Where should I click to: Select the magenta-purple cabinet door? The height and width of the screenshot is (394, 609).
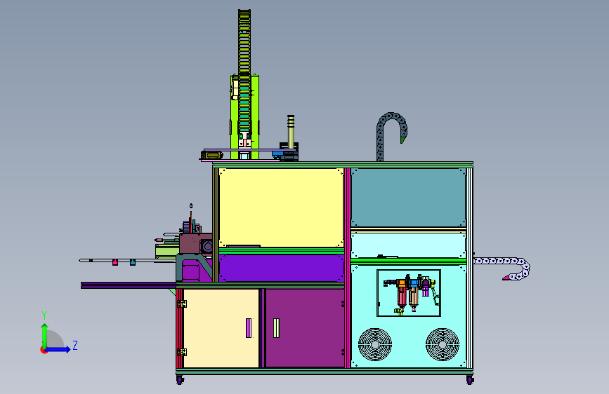305,328
